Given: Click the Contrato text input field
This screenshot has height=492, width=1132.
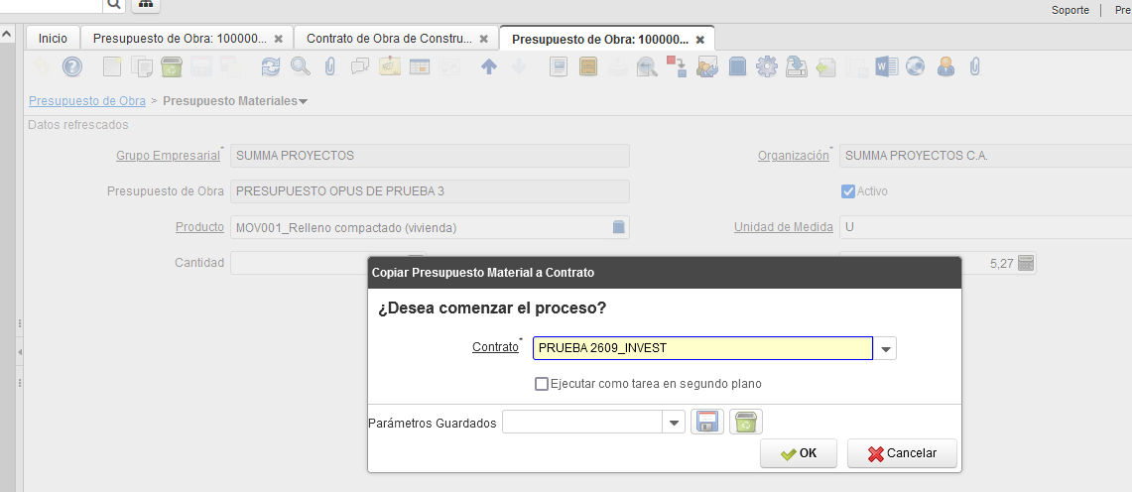Looking at the screenshot, I should pyautogui.click(x=702, y=348).
